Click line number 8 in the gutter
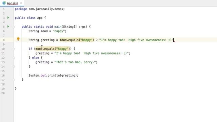This screenshot has width=217, height=122. [x=4, y=40]
